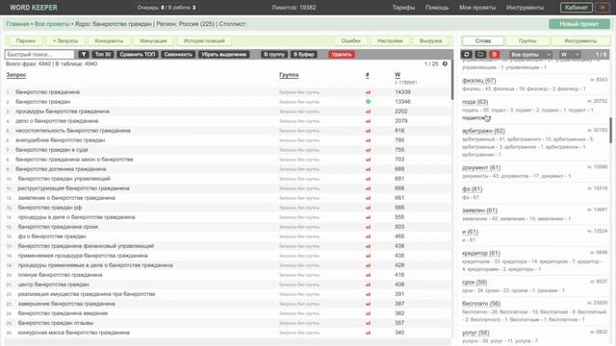Screen dimensions: 616x346
Task: Click word group срок (59)
Action: coord(475,282)
